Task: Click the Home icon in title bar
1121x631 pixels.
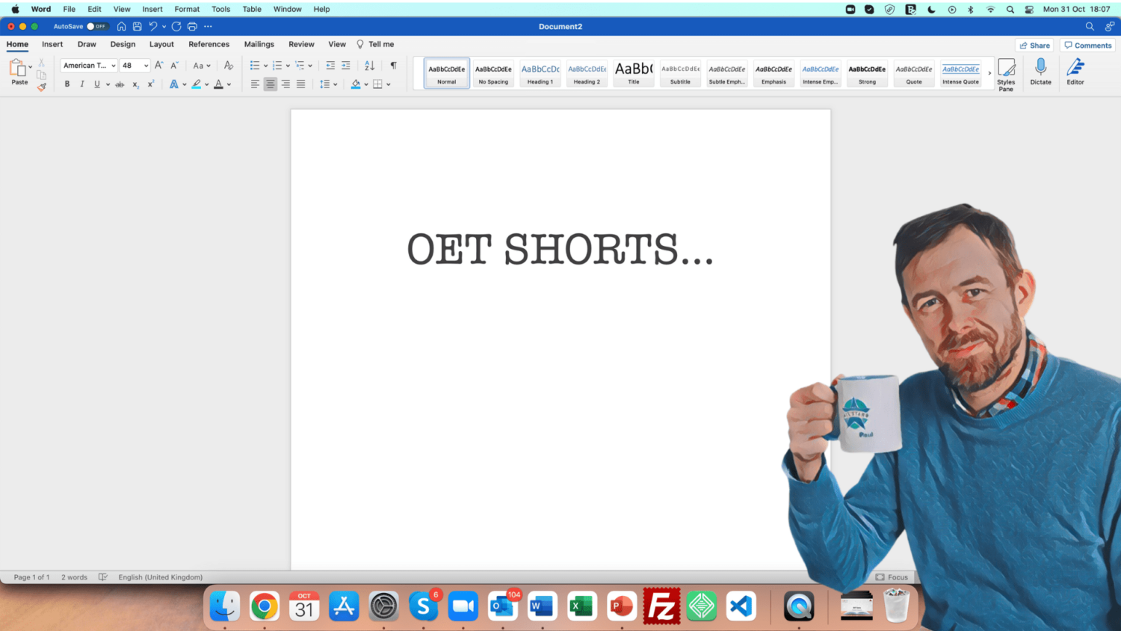Action: [x=121, y=26]
